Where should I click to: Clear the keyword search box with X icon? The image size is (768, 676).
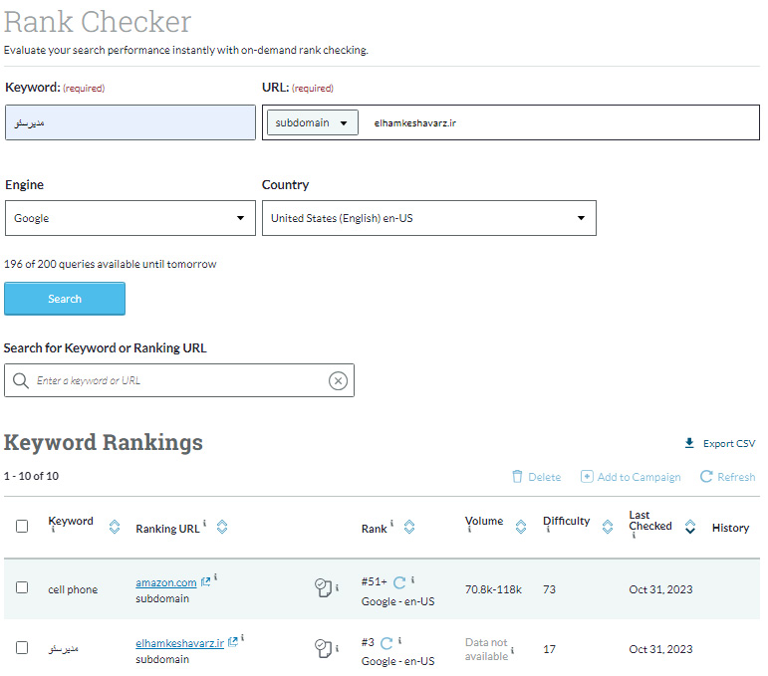pos(338,381)
